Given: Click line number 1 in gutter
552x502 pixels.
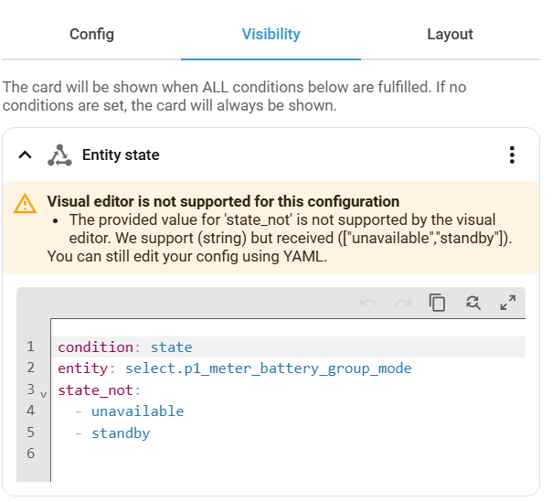Looking at the screenshot, I should coord(31,347).
